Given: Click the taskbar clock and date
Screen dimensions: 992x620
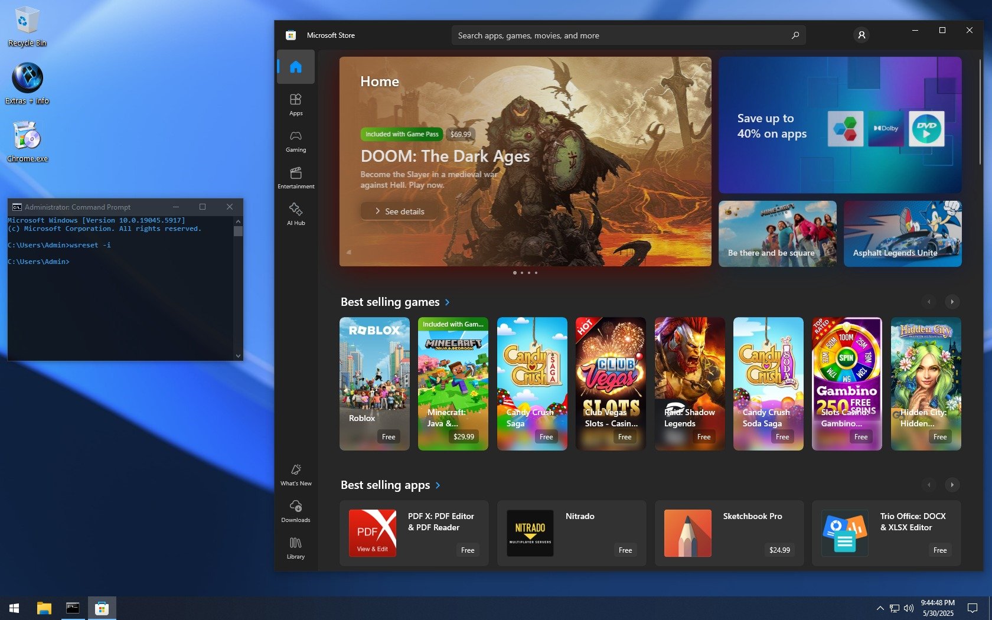Looking at the screenshot, I should click(x=938, y=608).
